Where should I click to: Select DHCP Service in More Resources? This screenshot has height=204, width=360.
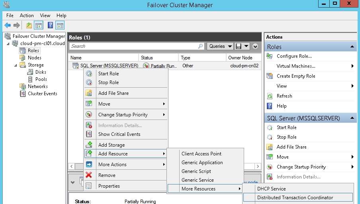point(298,188)
